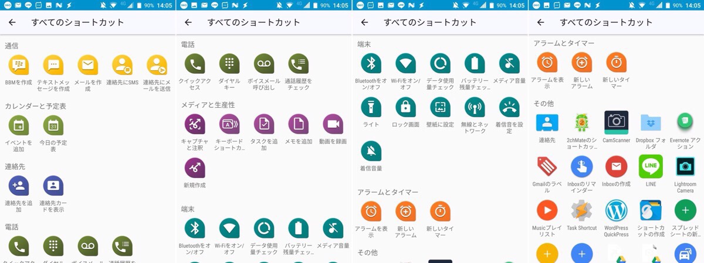This screenshot has width=704, height=263.
Task: Select the ロック画面 lock icon
Action: coord(405,107)
